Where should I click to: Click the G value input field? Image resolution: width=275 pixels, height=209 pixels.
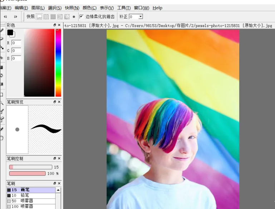16,50
